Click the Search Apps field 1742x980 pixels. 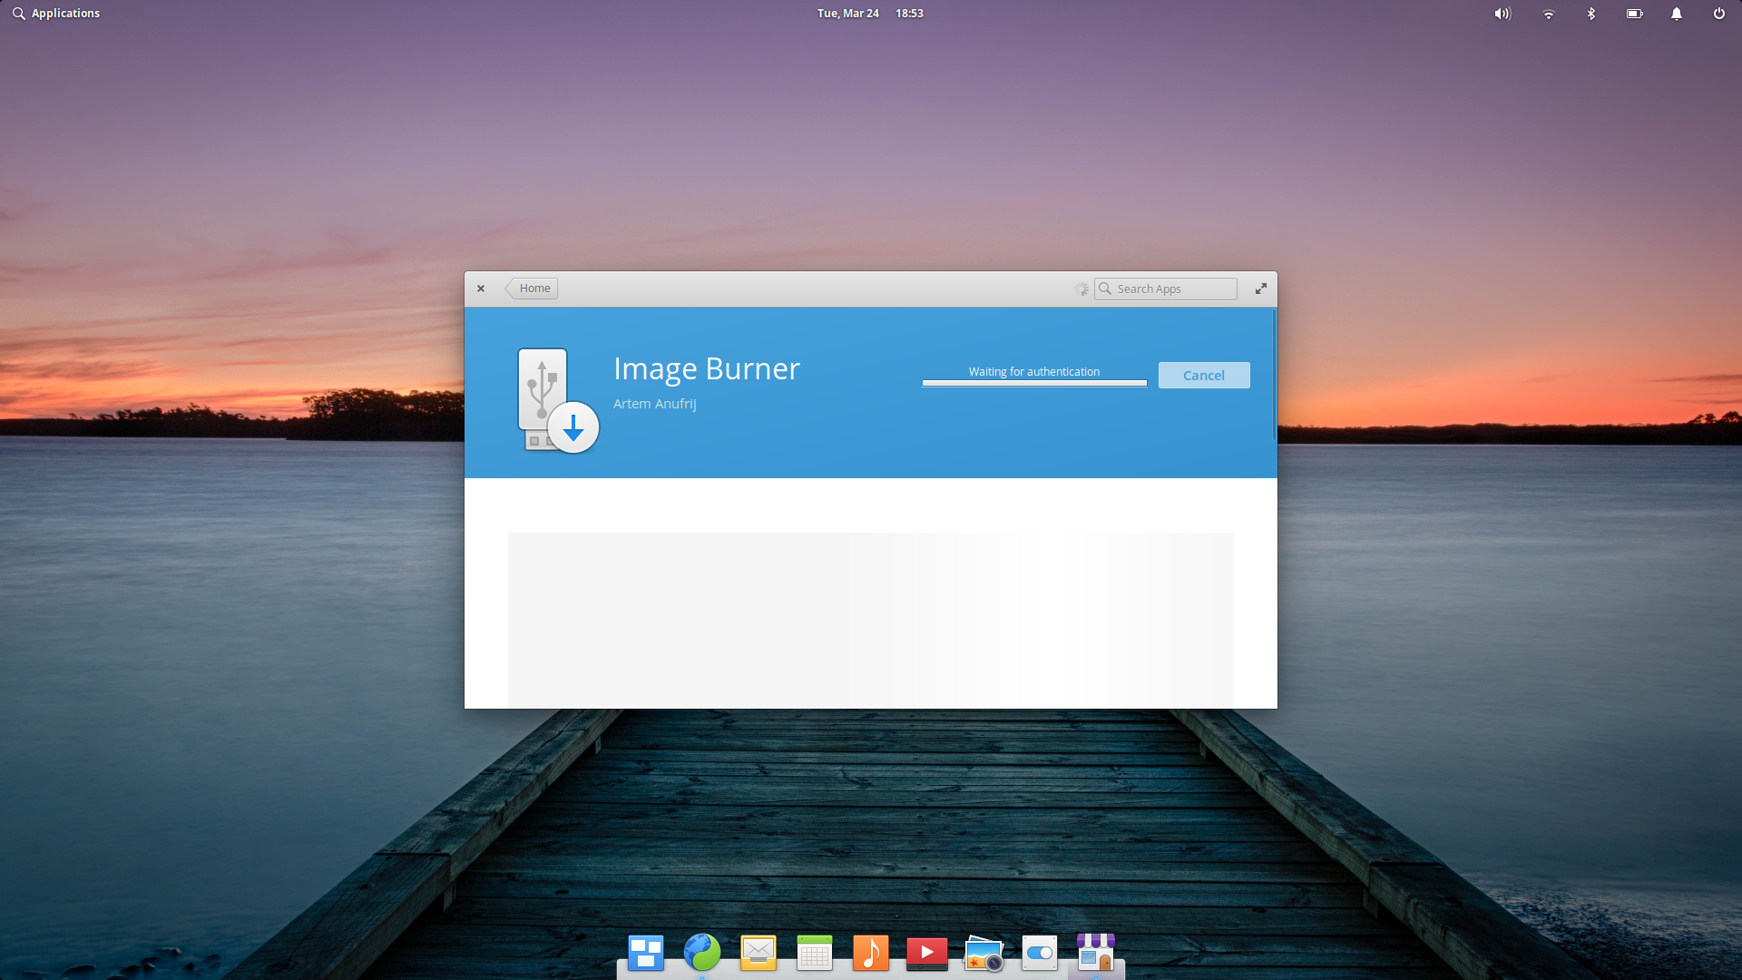click(1166, 289)
